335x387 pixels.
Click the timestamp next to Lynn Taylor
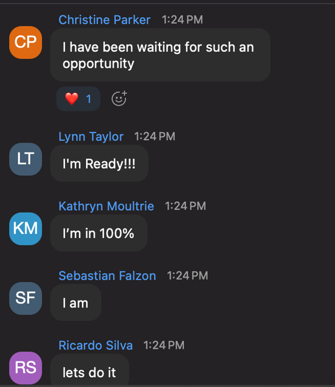pyautogui.click(x=155, y=137)
